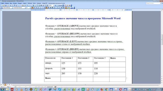Image resolution: width=163 pixels, height=91 pixels.
Task: Click the numbered list icon
Action: tap(58, 8)
